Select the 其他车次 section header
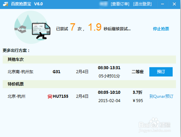Image resolution: width=181 pixels, height=137 pixels. tap(89, 59)
